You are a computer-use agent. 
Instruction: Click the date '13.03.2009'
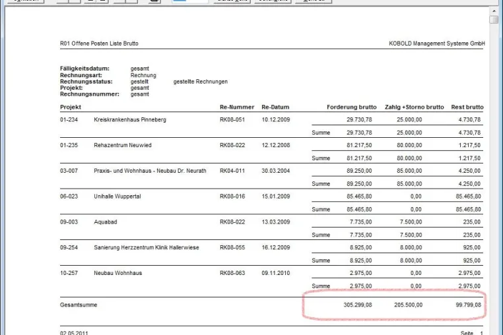[x=275, y=222]
